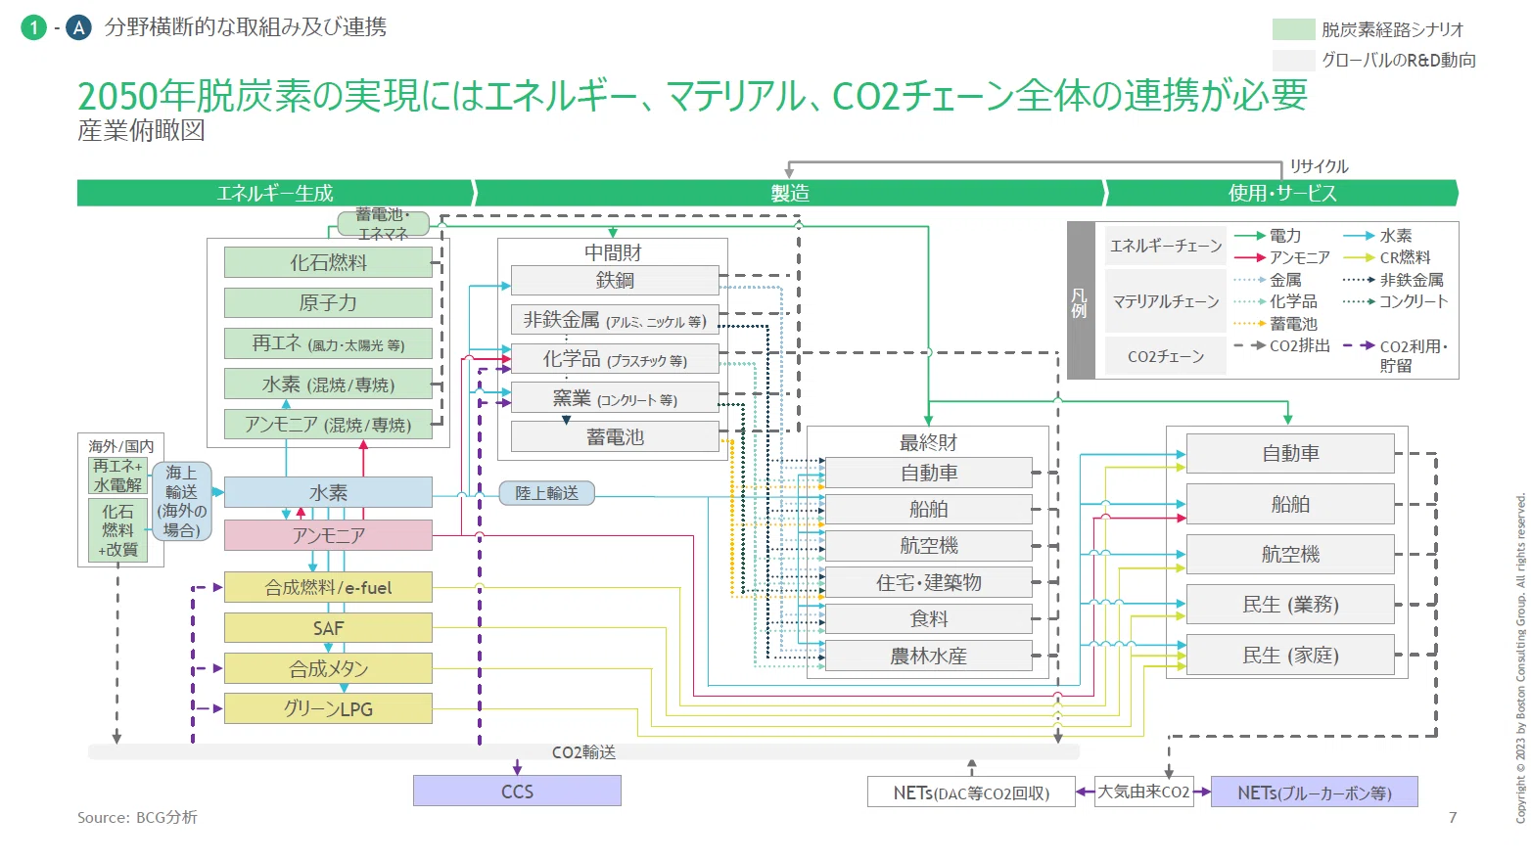Click the 化石燃料+改質 box
Viewport: 1531px width, 861px height.
(x=117, y=530)
